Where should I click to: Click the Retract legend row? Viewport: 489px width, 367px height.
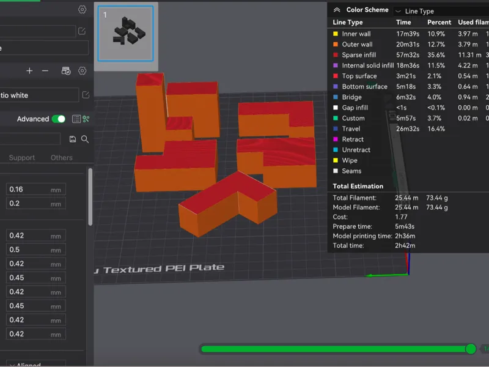click(408, 139)
